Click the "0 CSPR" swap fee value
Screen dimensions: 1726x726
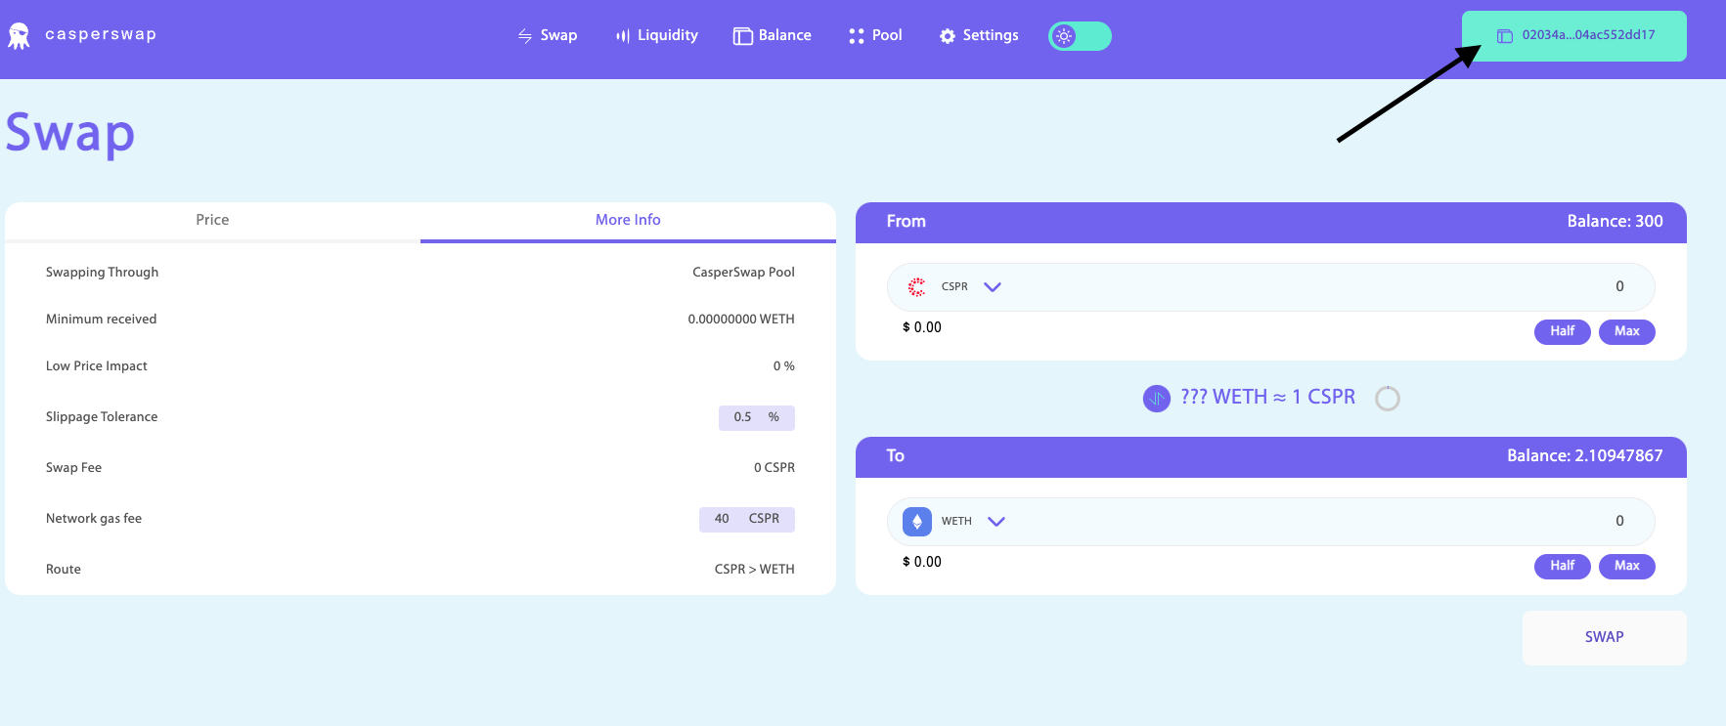pyautogui.click(x=774, y=468)
